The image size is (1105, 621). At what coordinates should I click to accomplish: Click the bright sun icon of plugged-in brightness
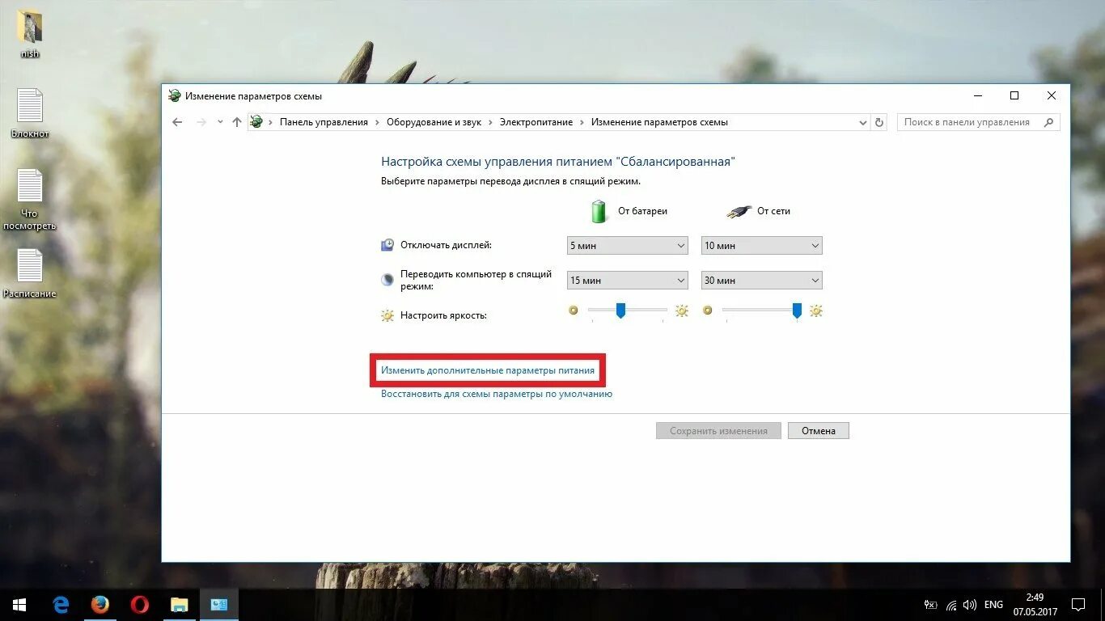pos(815,310)
